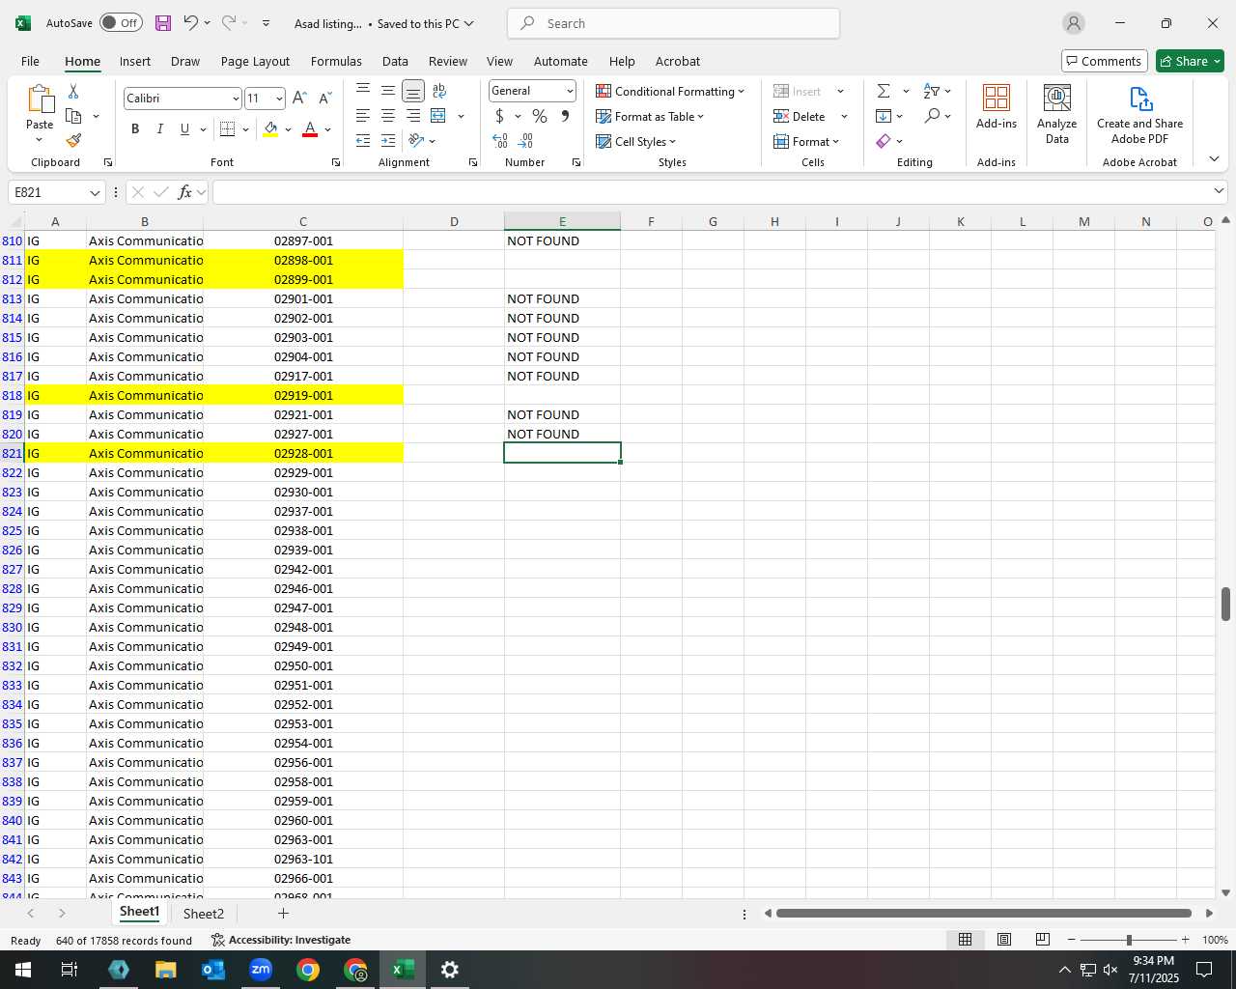The width and height of the screenshot is (1236, 989).
Task: Open the Sort & Filter tool
Action: [932, 91]
